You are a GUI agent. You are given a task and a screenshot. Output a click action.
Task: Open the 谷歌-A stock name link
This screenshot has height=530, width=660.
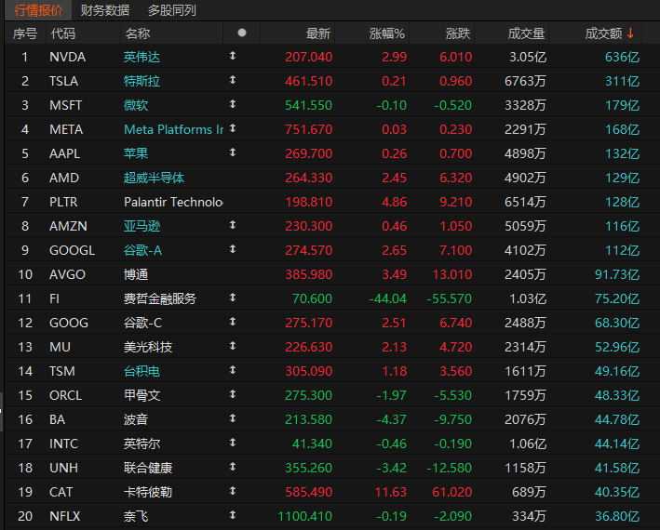142,250
